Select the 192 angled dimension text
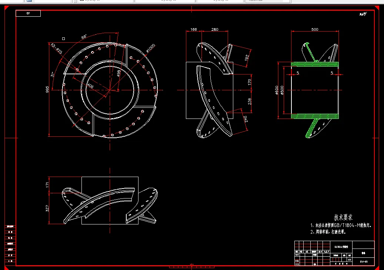The width and height of the screenshot is (384, 270). coord(247,57)
